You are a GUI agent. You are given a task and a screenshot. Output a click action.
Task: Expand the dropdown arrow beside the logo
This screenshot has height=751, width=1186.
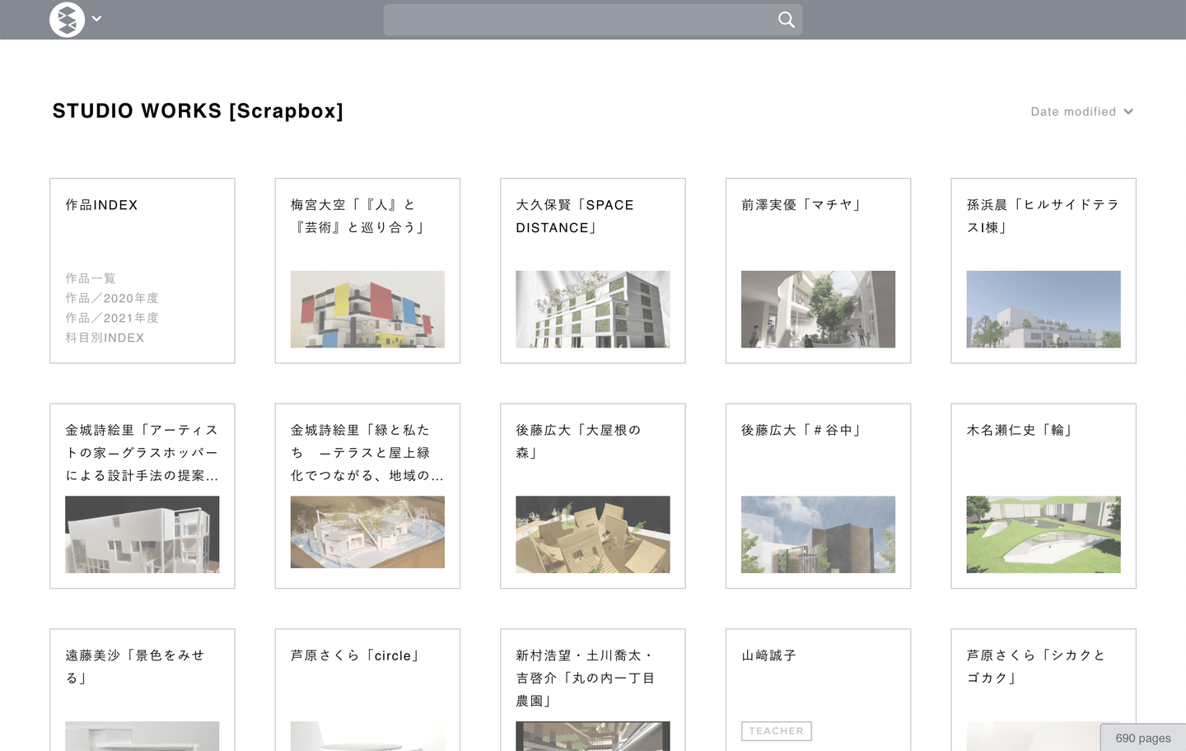[x=97, y=19]
